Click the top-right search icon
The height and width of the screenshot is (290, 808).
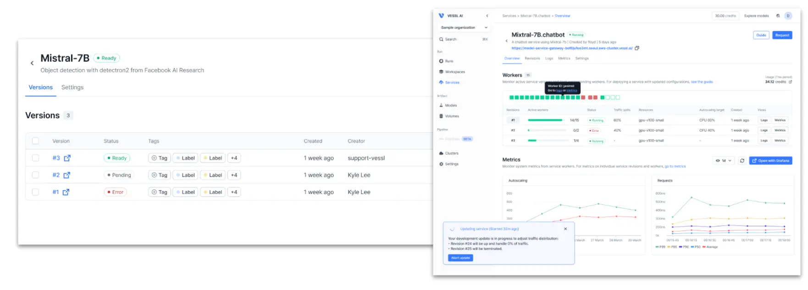point(778,16)
